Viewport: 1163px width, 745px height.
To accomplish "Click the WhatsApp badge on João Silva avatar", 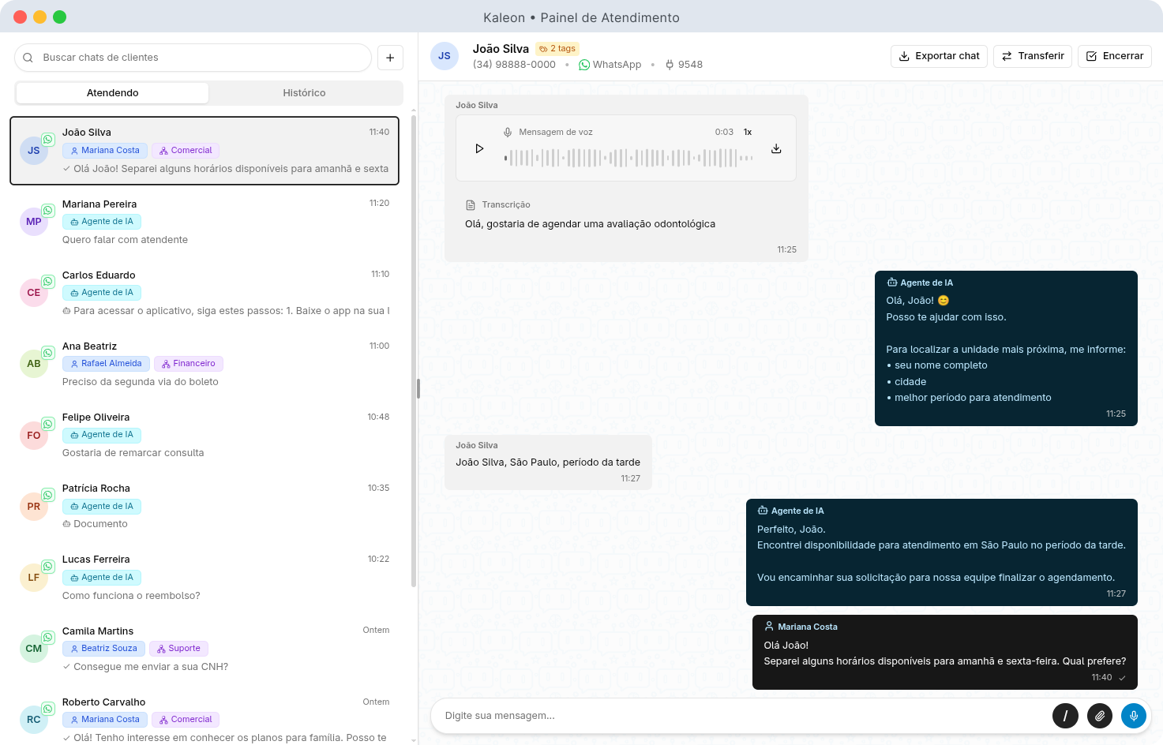I will pos(47,139).
